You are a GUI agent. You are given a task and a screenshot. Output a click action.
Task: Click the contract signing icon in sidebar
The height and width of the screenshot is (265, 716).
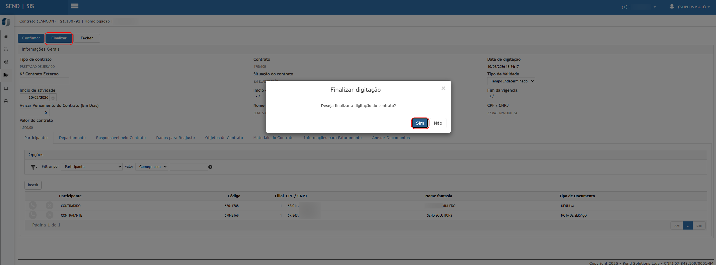pyautogui.click(x=6, y=75)
